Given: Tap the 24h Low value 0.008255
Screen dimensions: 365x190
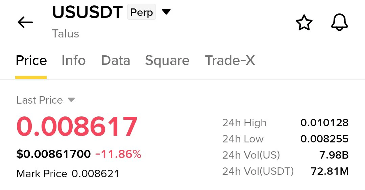Looking at the screenshot, I should (324, 139).
